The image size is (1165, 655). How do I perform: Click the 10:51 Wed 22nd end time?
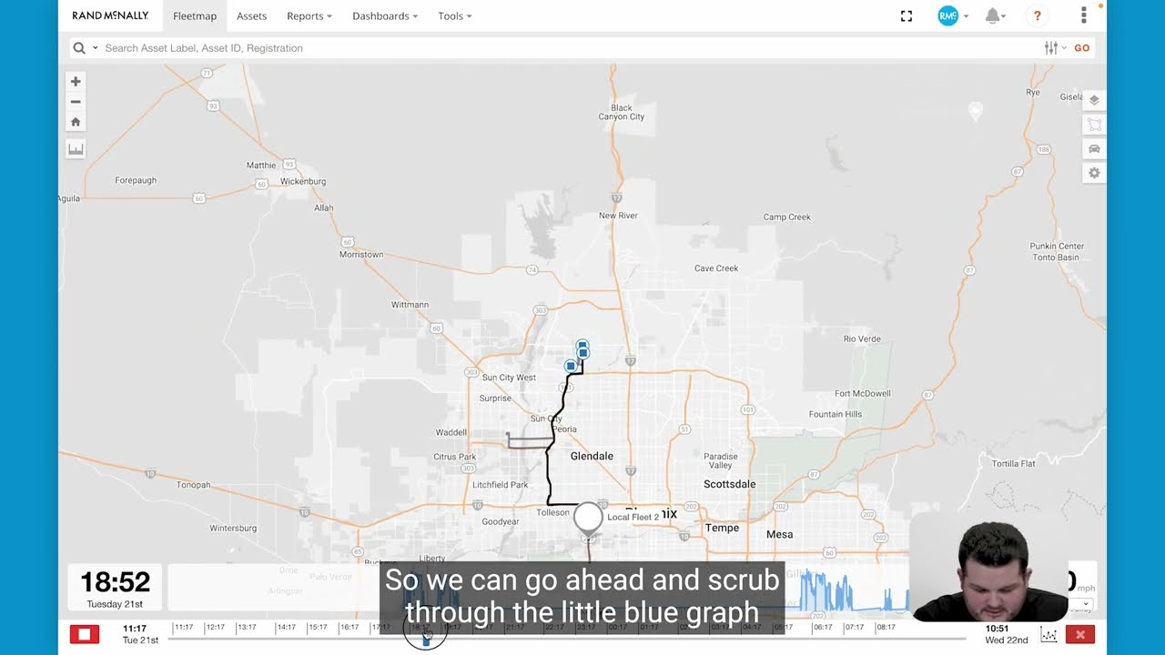tap(1007, 634)
